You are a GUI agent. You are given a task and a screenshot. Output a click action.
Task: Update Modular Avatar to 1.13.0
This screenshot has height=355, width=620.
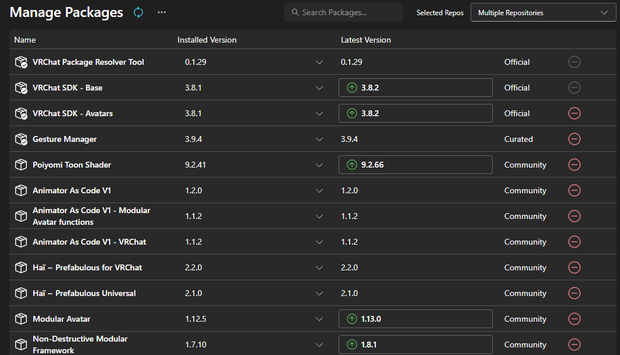(416, 319)
